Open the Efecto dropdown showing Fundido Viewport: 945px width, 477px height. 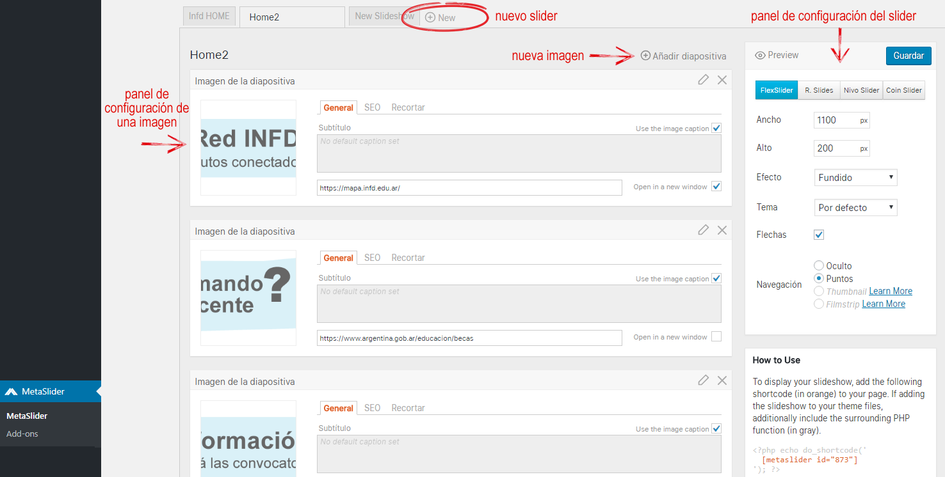tap(855, 177)
